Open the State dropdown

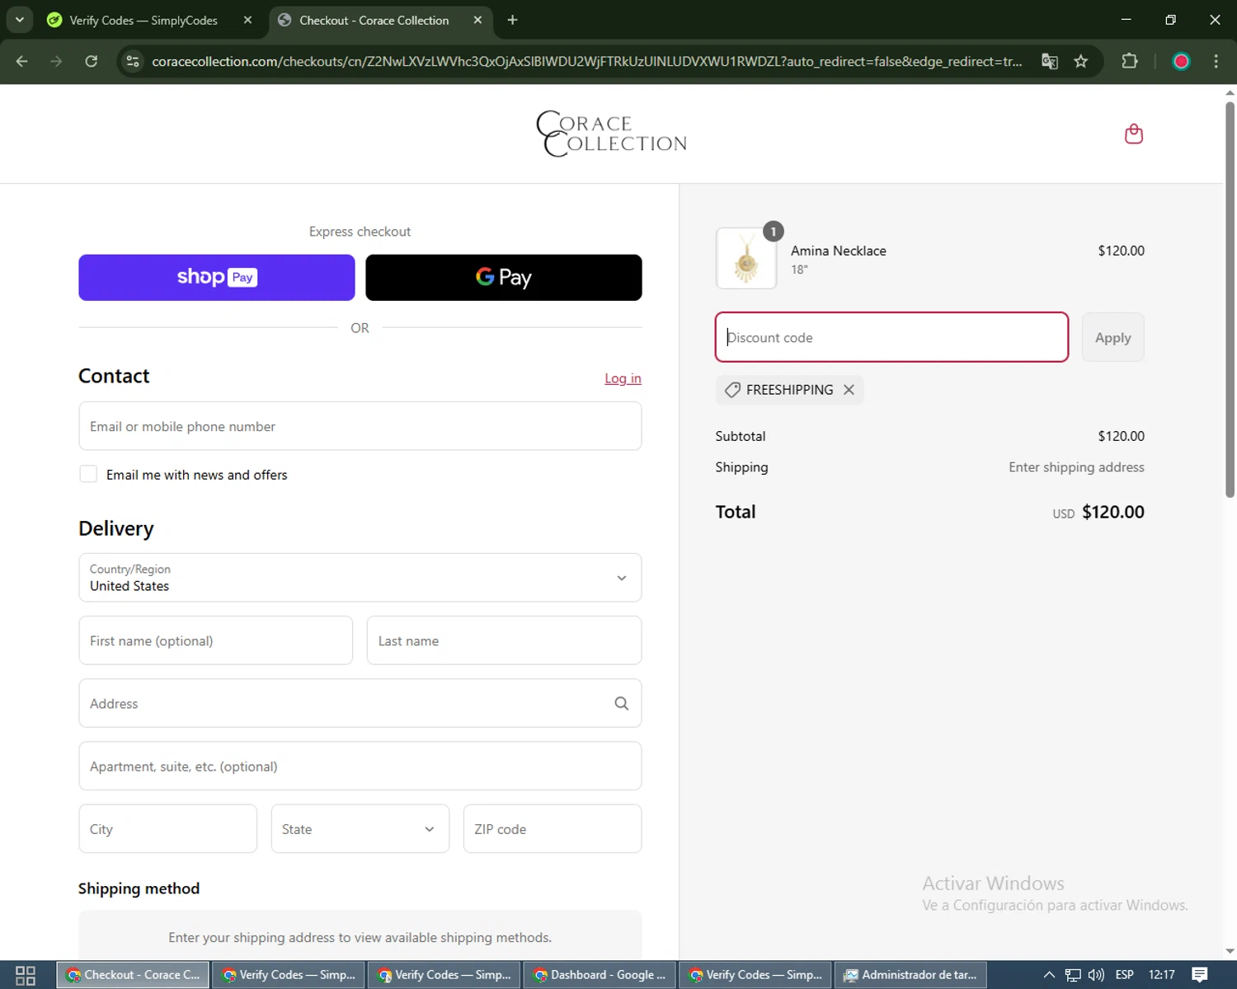[360, 829]
